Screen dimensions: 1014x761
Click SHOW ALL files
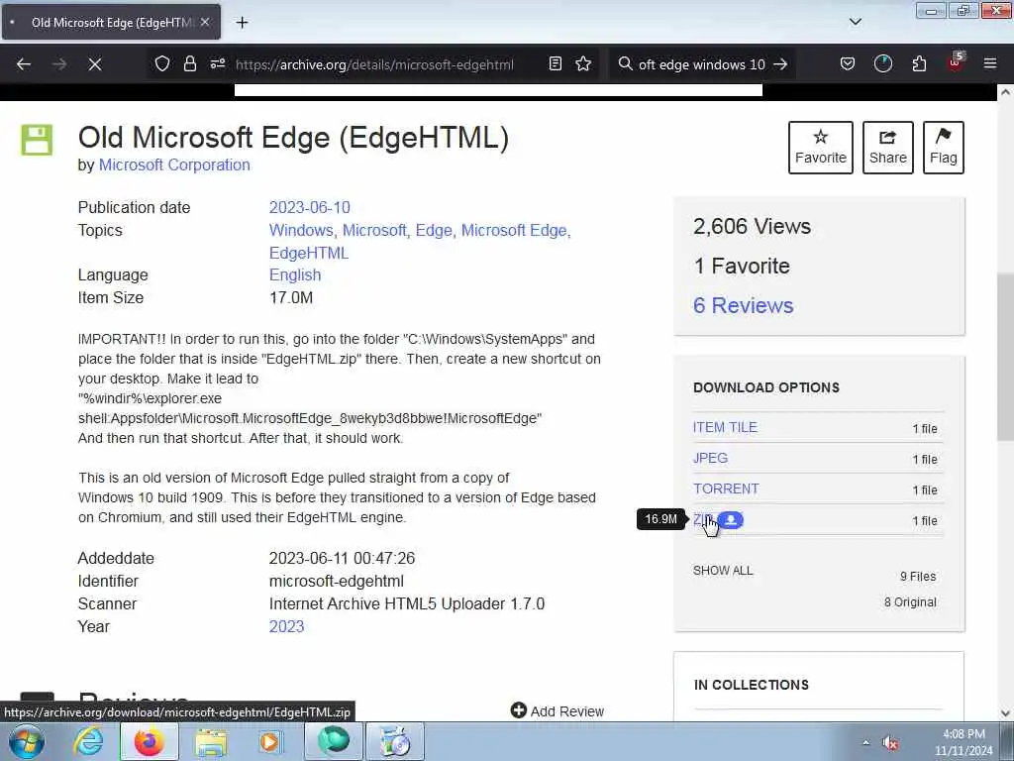point(723,570)
